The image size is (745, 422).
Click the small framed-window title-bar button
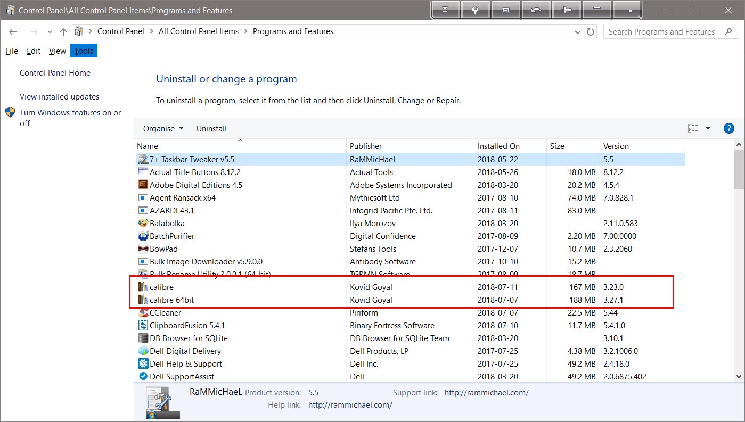tap(506, 10)
